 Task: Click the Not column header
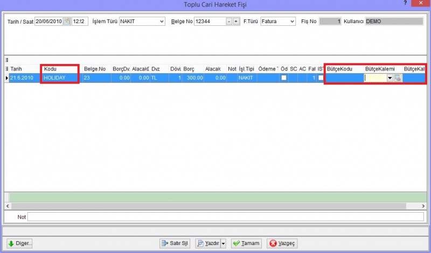(x=232, y=69)
